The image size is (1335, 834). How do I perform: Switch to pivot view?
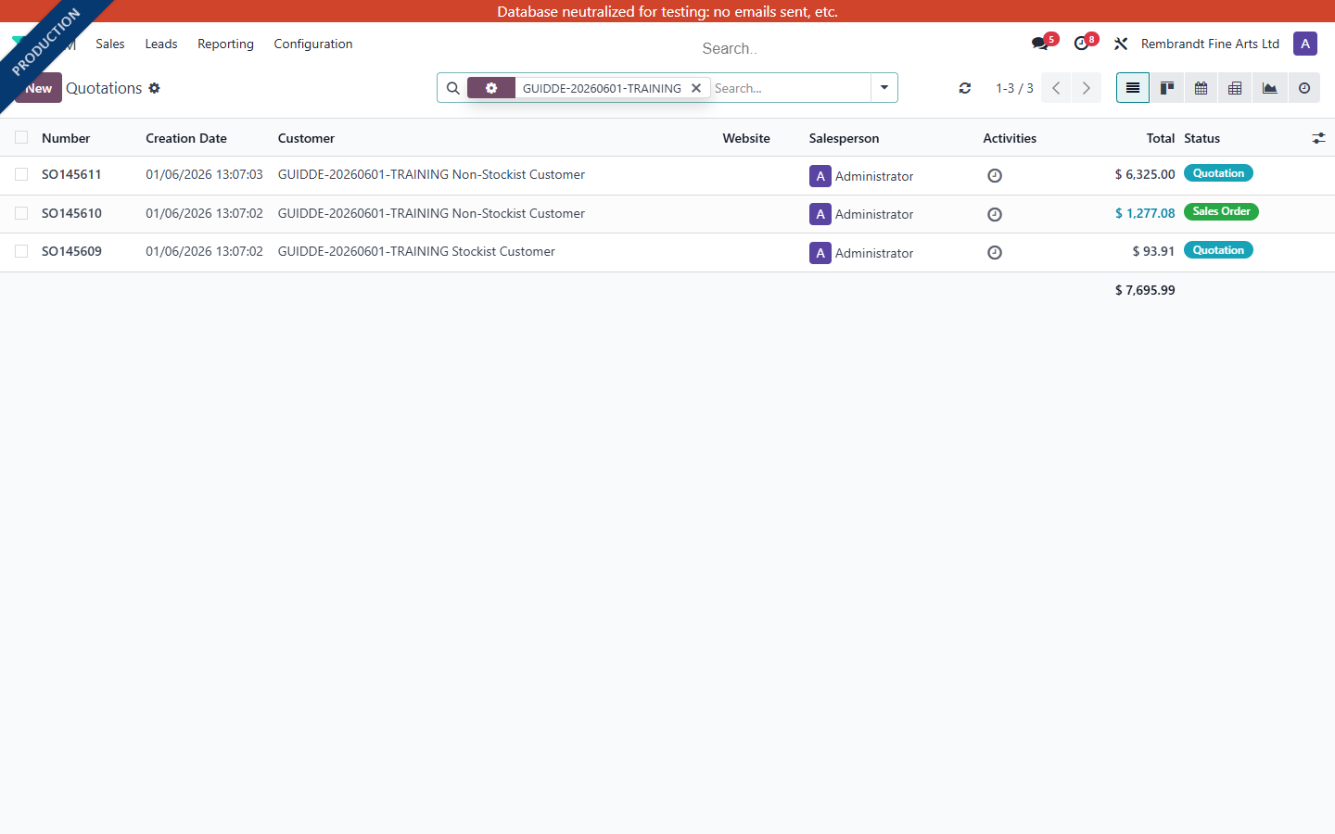point(1235,88)
